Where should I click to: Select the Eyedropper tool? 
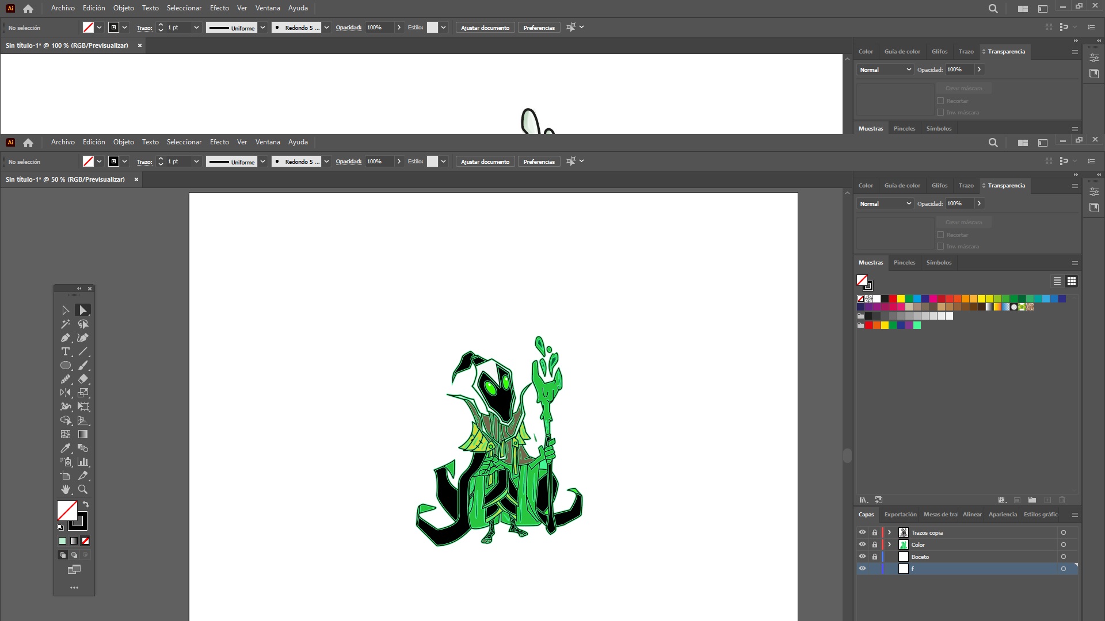66,448
